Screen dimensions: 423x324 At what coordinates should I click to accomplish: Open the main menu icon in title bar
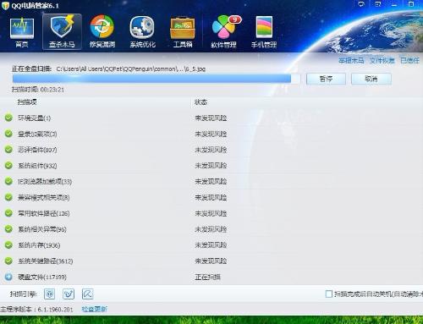pos(378,4)
